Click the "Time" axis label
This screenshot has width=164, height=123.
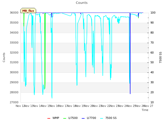point(145,110)
